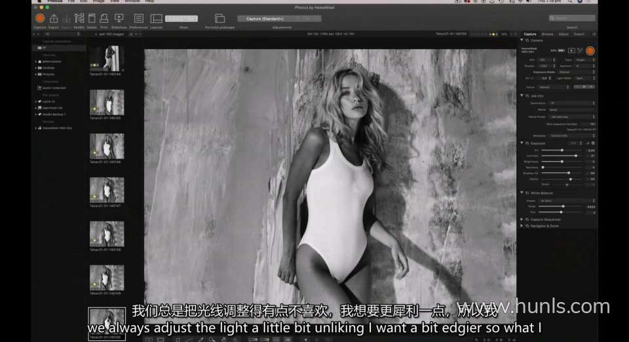Collapse the Camera section
Viewport: 629px width, 342px height.
point(522,40)
